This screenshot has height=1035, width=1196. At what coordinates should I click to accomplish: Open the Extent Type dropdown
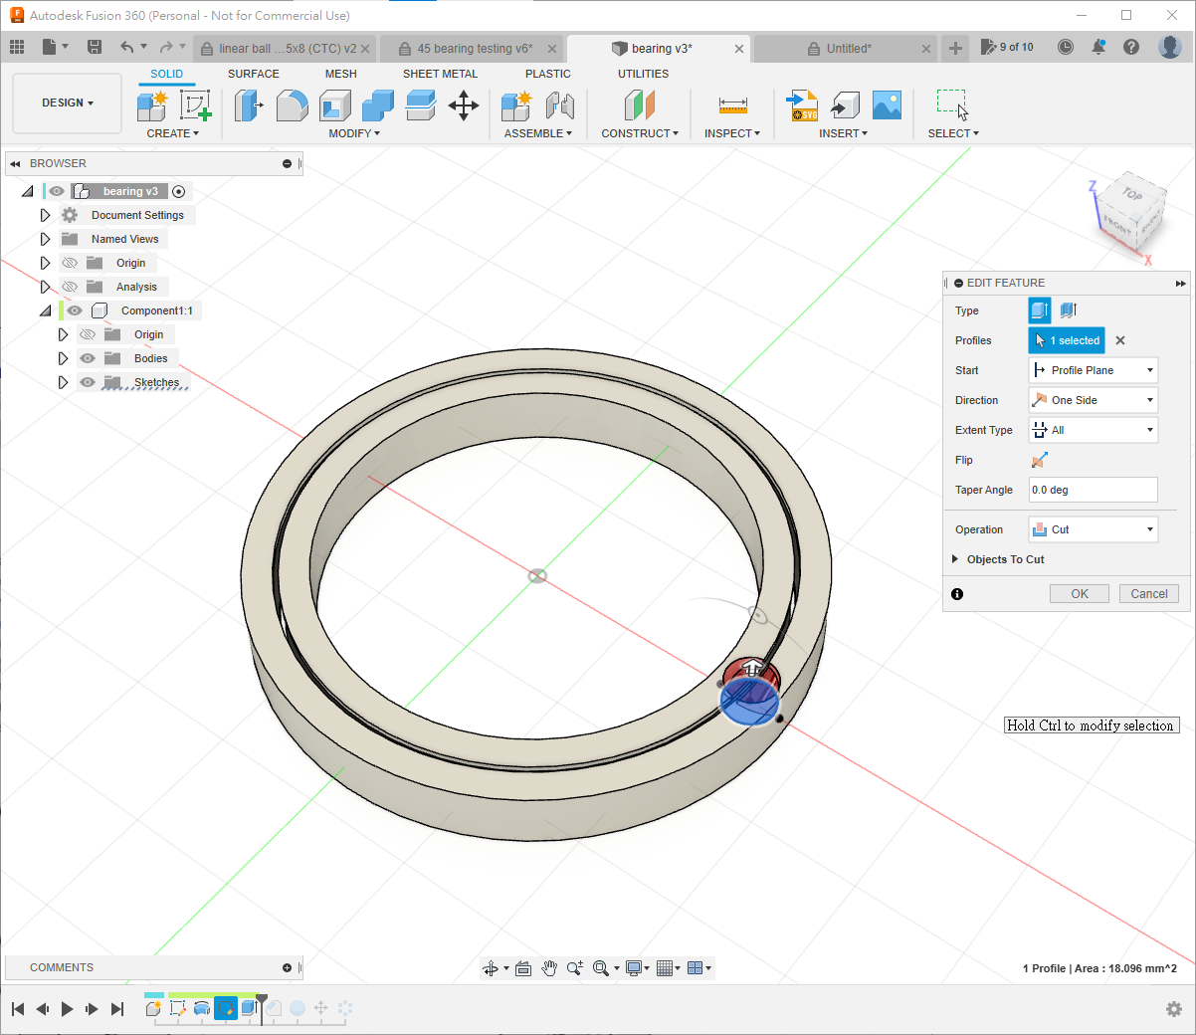tap(1093, 430)
